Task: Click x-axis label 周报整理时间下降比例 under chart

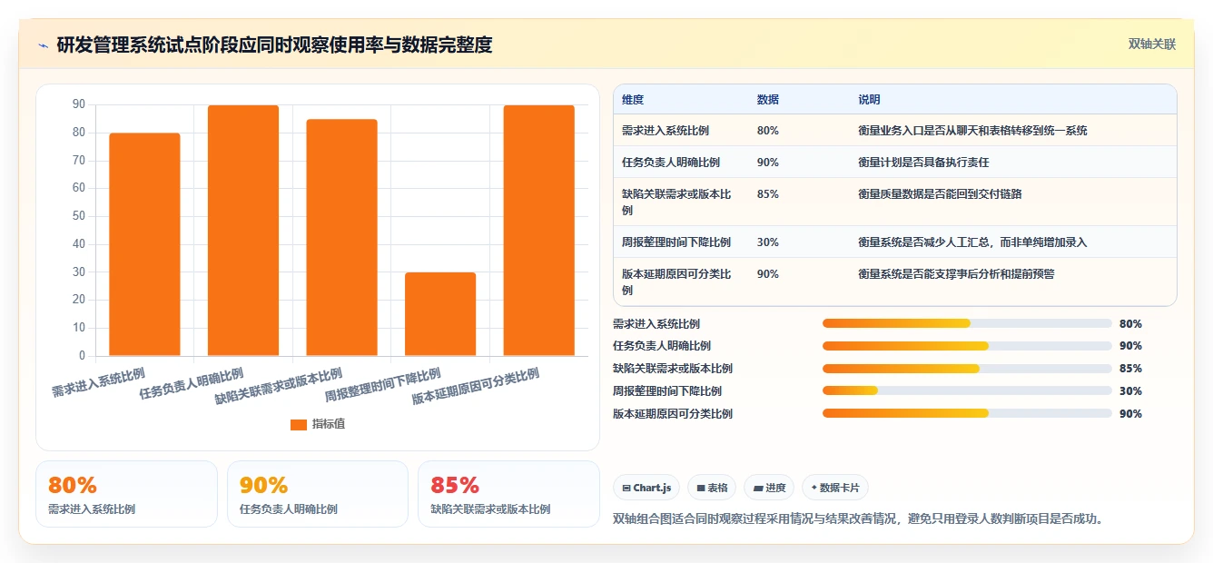Action: click(383, 386)
